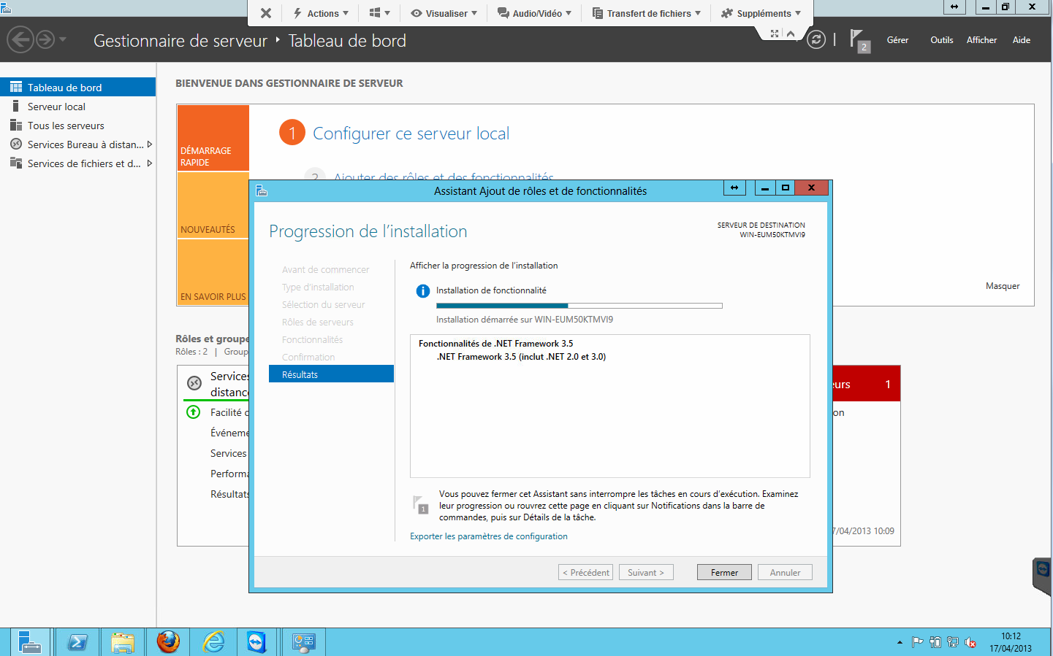Open the Audio/Vidéo dropdown
The height and width of the screenshot is (656, 1053).
[x=534, y=13]
